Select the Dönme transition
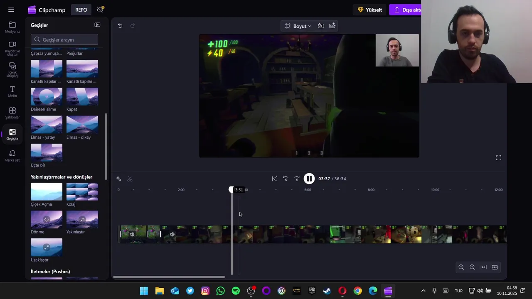Viewport: 532px width, 299px height. 47,219
